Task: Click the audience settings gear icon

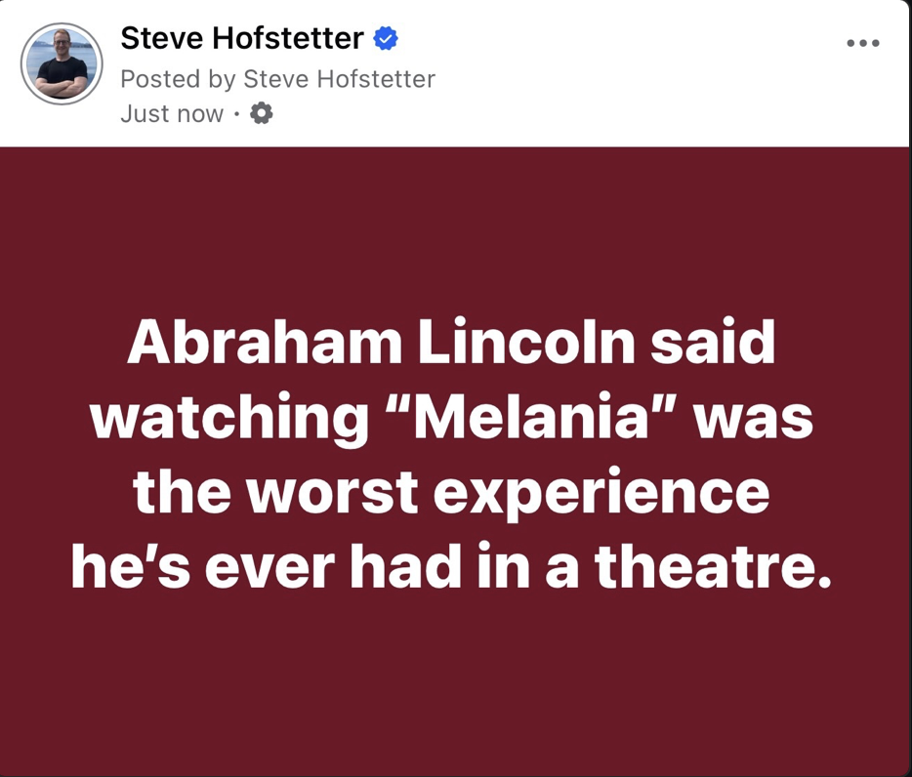Action: pos(262,114)
